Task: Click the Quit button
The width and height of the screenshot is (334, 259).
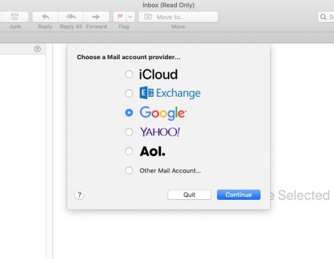Action: click(x=189, y=195)
